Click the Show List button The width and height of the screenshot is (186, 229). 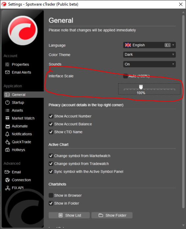click(x=69, y=215)
